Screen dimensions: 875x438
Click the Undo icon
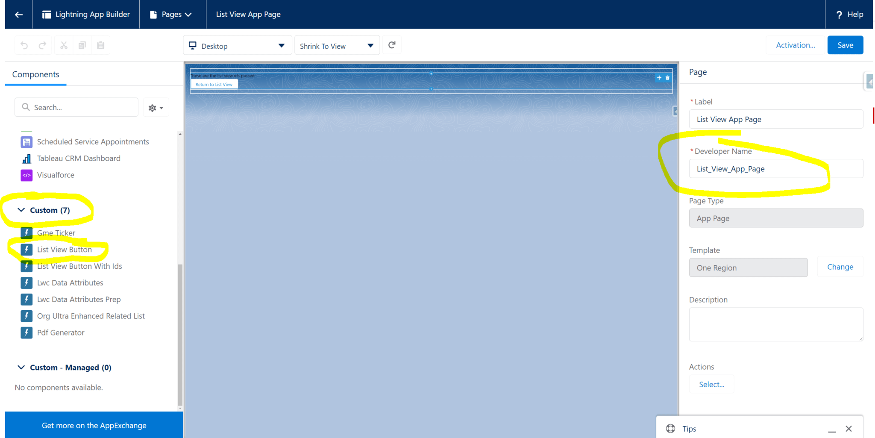24,45
